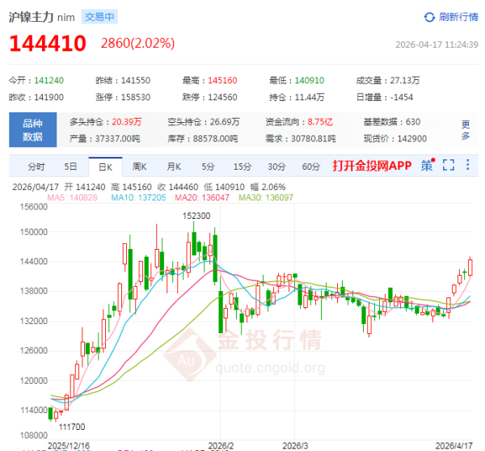Click the 幅 2.06% amplitude readout
The width and height of the screenshot is (485, 451).
coord(268,188)
